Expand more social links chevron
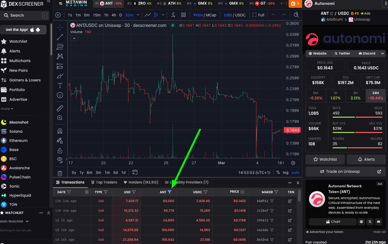Viewport: 388px width, 244px height. coord(383,53)
